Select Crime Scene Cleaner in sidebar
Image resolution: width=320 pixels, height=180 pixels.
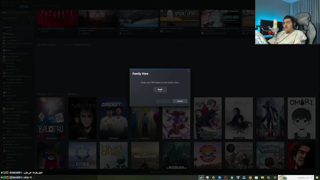14,60
